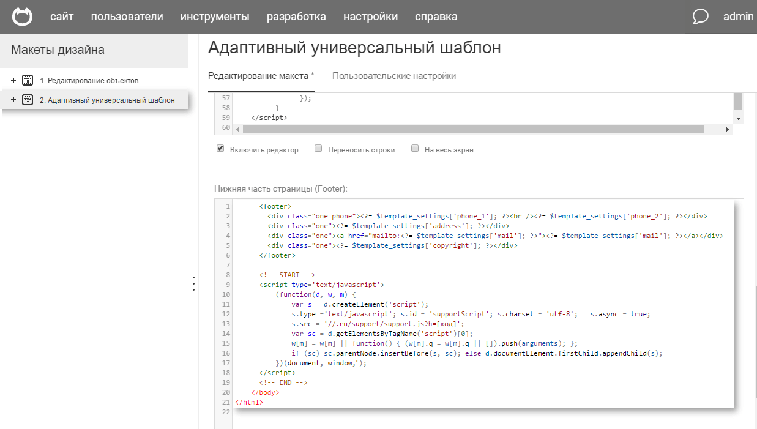This screenshot has width=757, height=429.
Task: Click the vertical scrollbar thumb of upper editor
Action: coord(739,101)
